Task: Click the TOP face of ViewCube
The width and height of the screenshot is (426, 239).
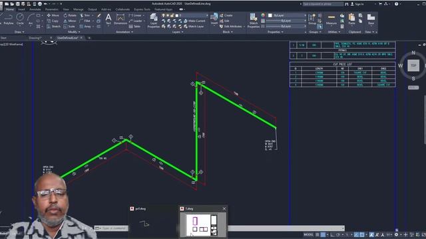Action: [413, 65]
